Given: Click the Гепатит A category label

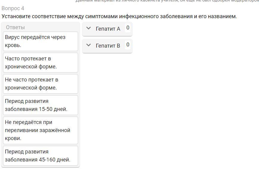Looking at the screenshot, I should pos(108,29).
